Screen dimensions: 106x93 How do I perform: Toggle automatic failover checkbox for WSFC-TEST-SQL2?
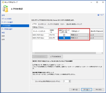pos(64,38)
